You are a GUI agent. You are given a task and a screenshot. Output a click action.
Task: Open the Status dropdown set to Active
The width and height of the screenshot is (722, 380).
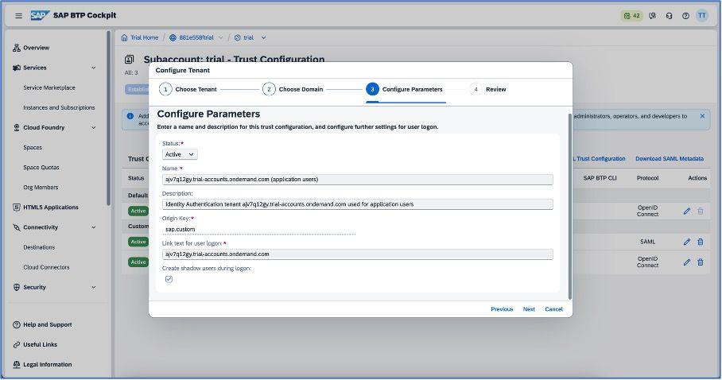(x=180, y=154)
